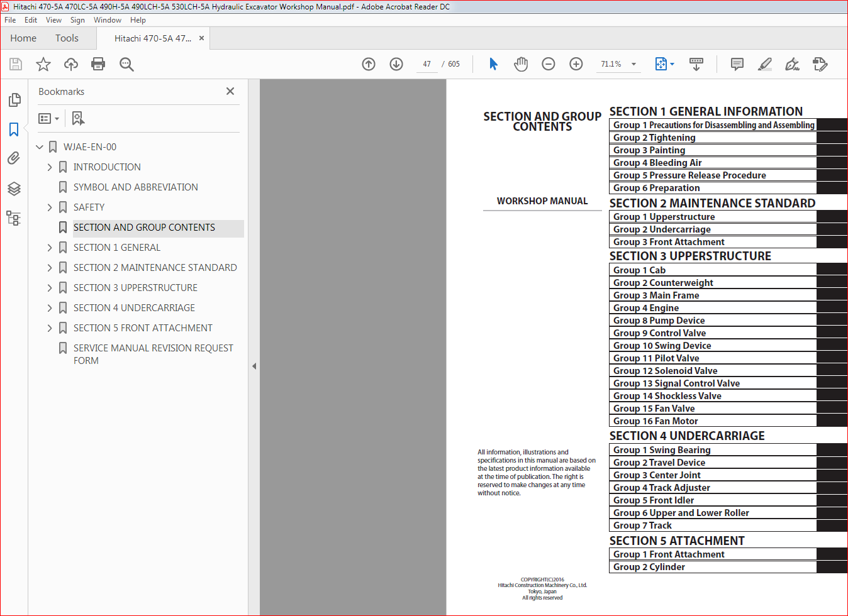
Task: Click the scrolling mode keyboard icon
Action: click(x=696, y=64)
